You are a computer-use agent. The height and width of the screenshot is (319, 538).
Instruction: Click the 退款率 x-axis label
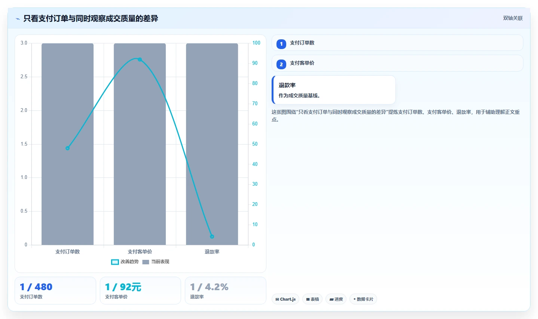point(212,252)
